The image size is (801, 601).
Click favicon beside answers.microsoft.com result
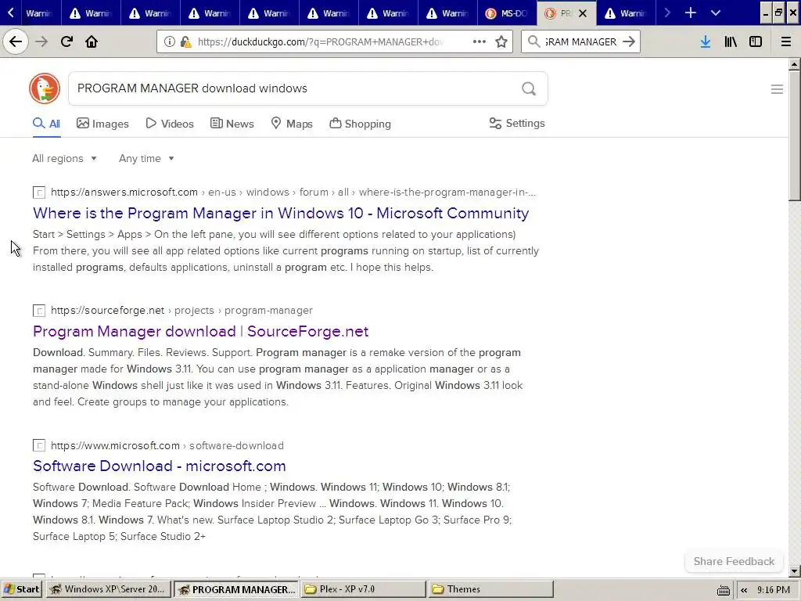click(39, 193)
